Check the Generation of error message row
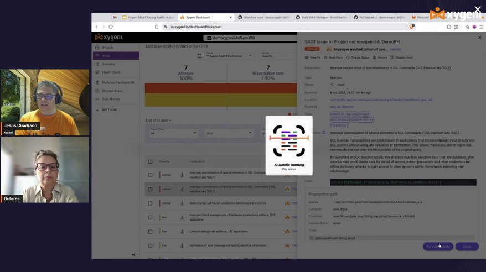 [151, 245]
